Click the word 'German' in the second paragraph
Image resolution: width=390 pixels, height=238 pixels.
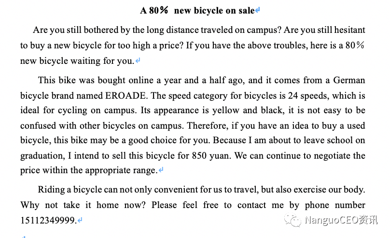[349, 80]
